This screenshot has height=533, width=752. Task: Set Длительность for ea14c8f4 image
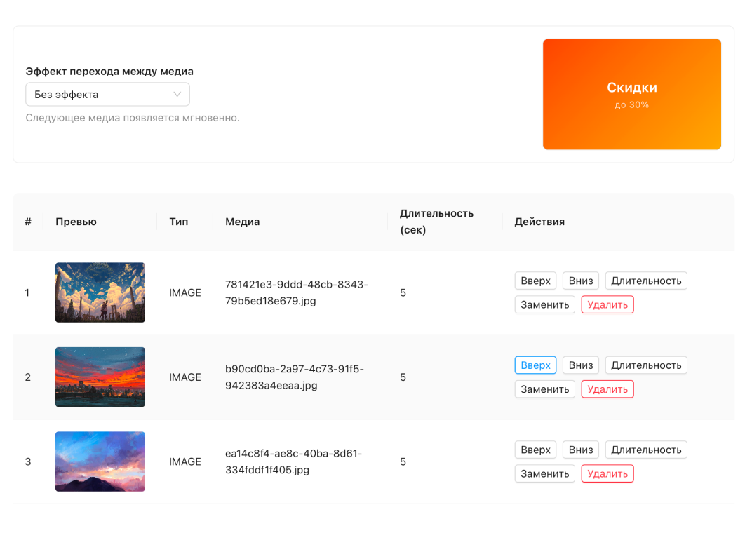pyautogui.click(x=646, y=450)
